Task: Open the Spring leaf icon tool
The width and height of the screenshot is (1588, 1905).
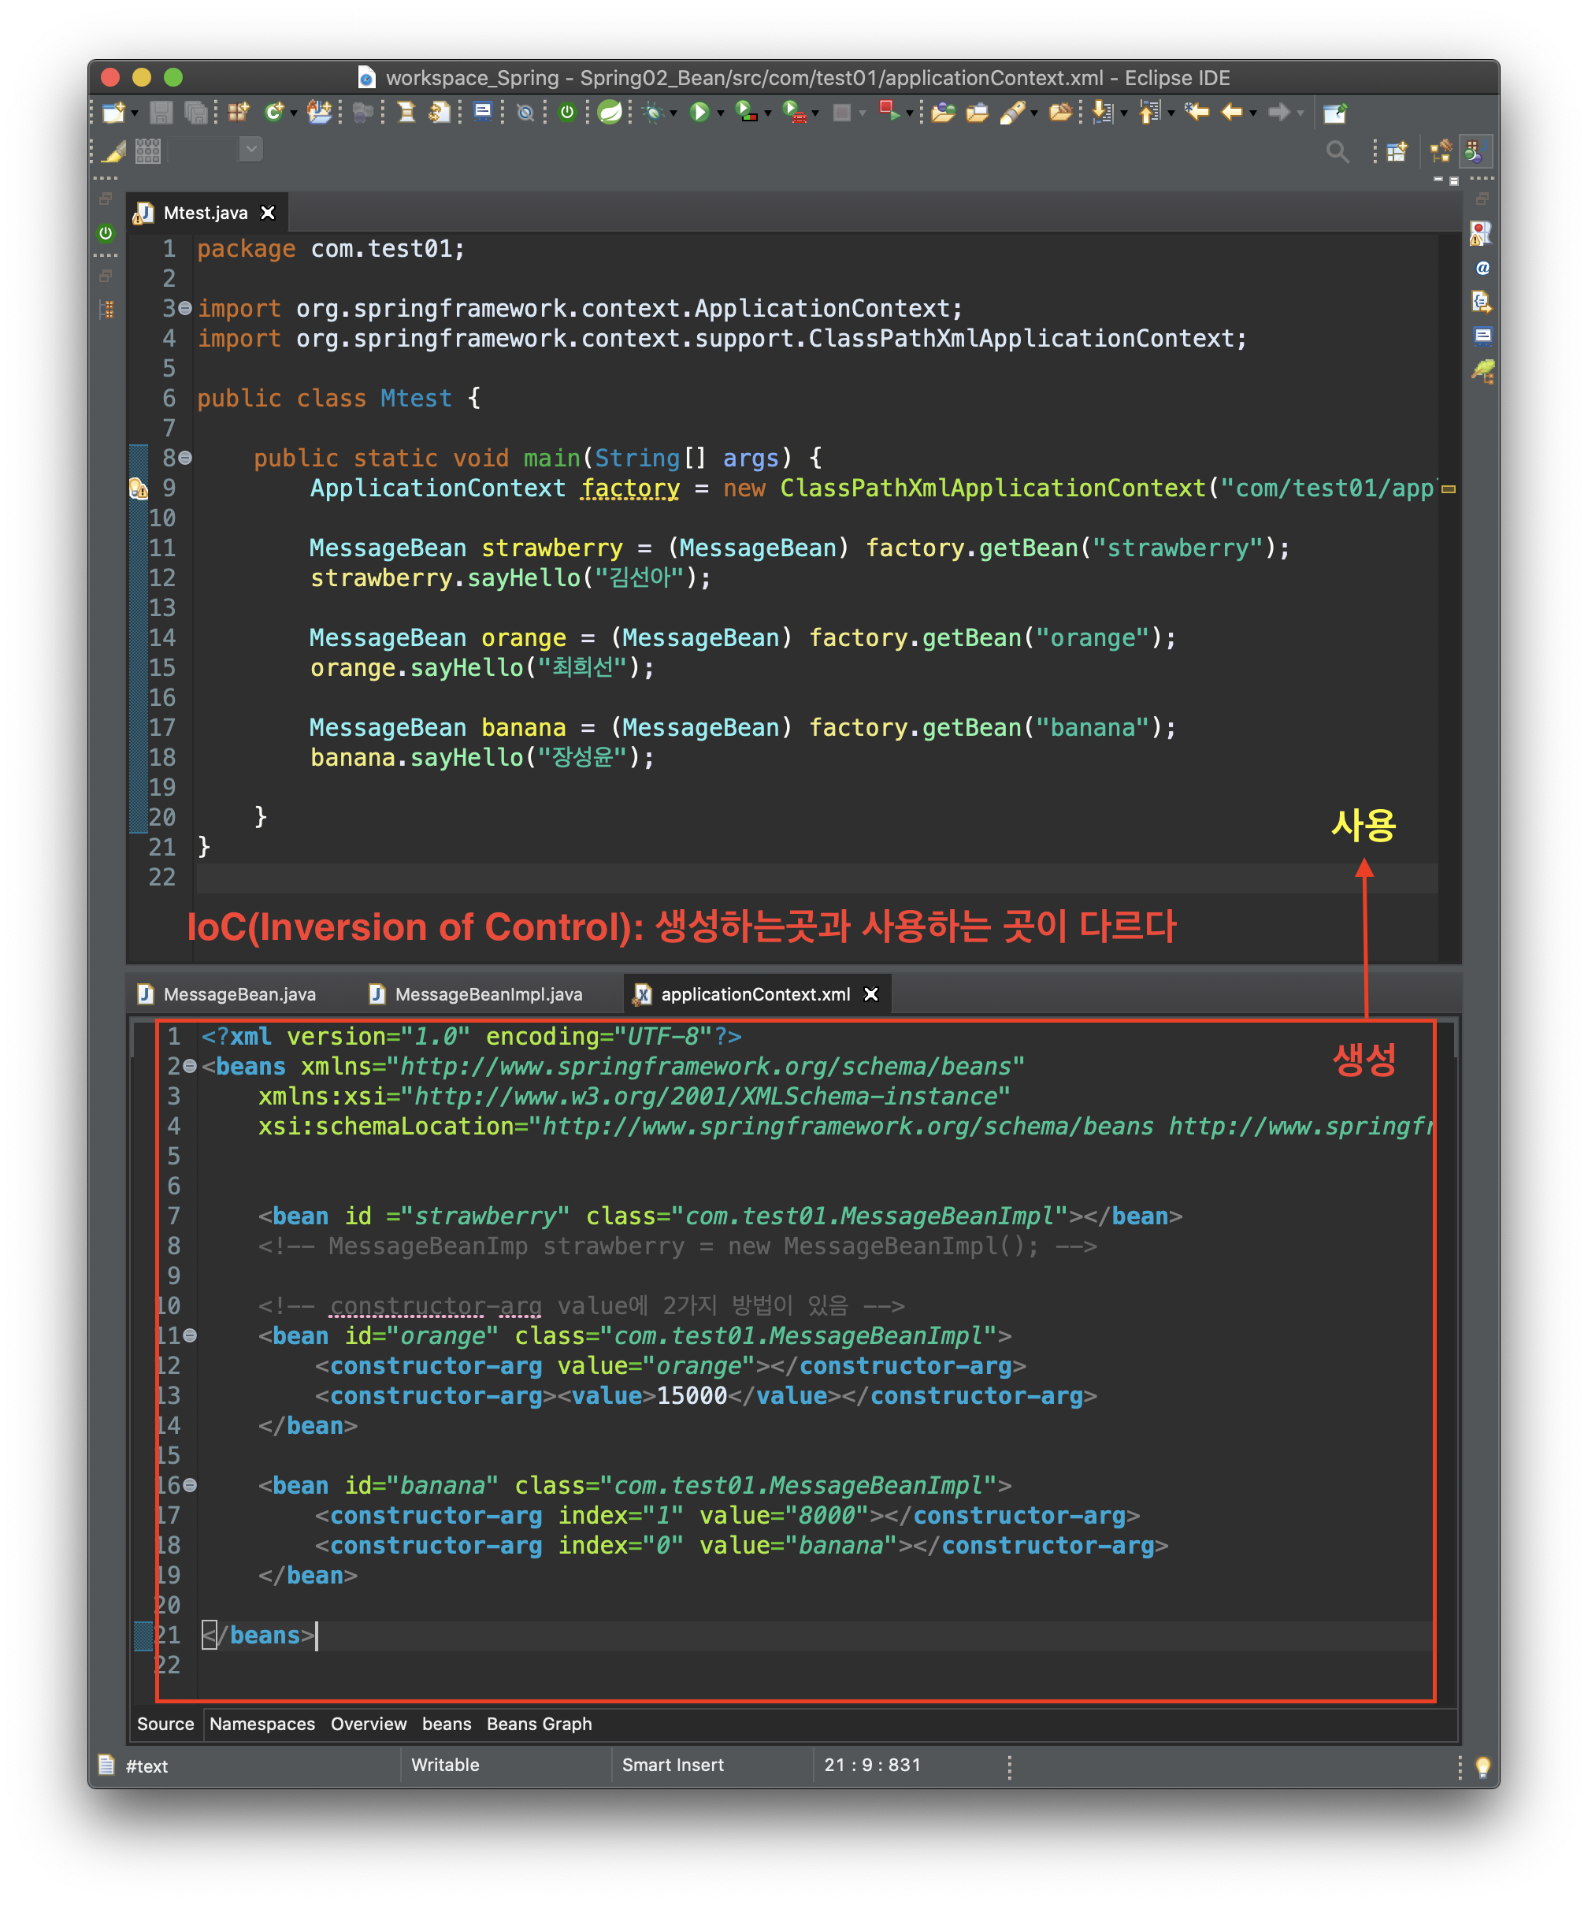Action: pyautogui.click(x=610, y=112)
